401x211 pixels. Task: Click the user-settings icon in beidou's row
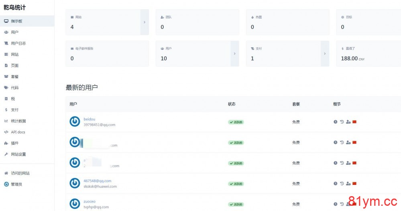[x=348, y=122]
